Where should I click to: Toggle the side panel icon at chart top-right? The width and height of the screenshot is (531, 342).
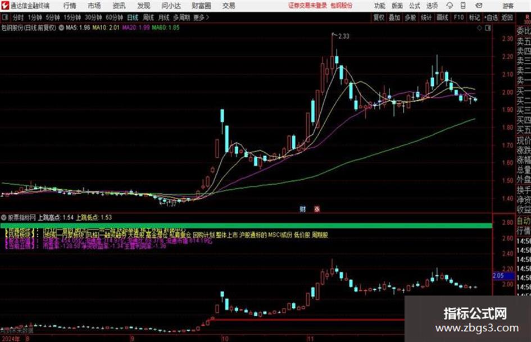pos(488,28)
